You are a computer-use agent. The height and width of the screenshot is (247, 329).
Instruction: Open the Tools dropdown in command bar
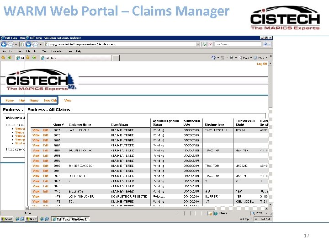click(x=260, y=58)
